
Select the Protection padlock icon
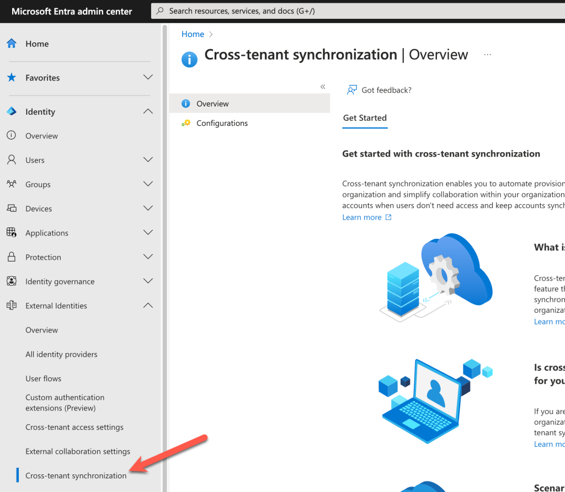12,257
